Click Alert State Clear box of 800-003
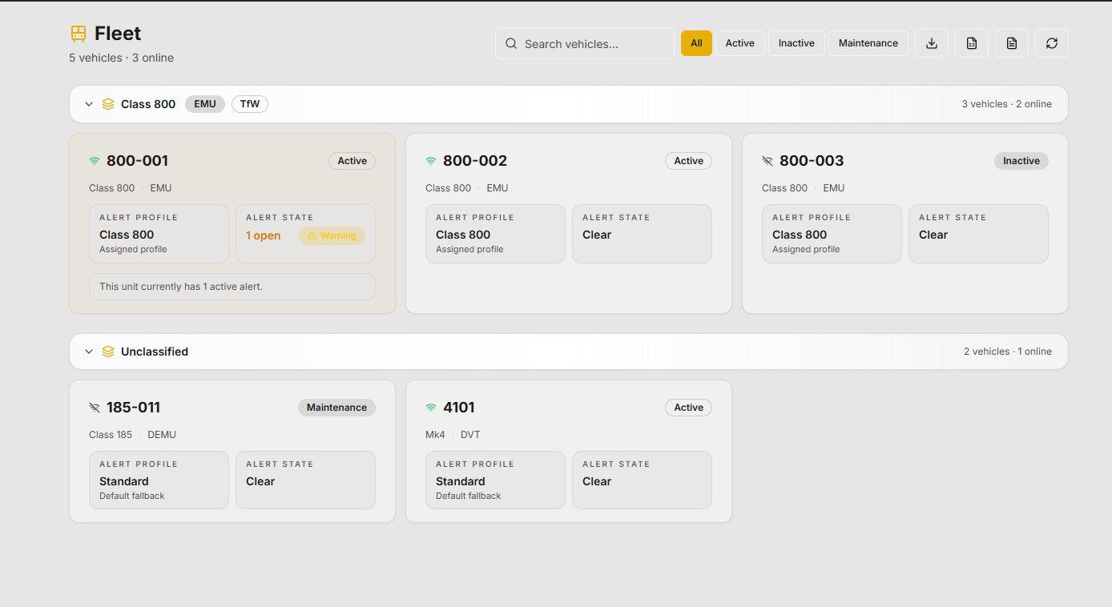Screen dimensions: 1112x607 point(978,234)
